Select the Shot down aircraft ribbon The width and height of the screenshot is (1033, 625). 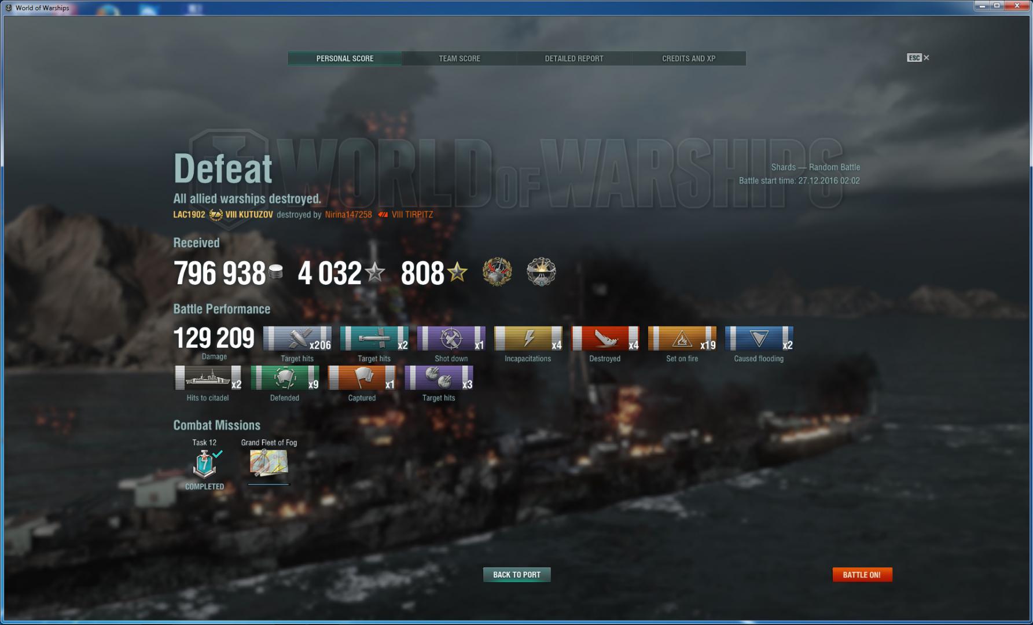point(451,339)
